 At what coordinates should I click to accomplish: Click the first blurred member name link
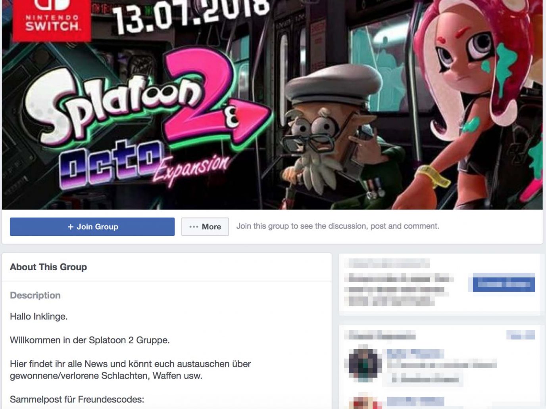click(415, 353)
